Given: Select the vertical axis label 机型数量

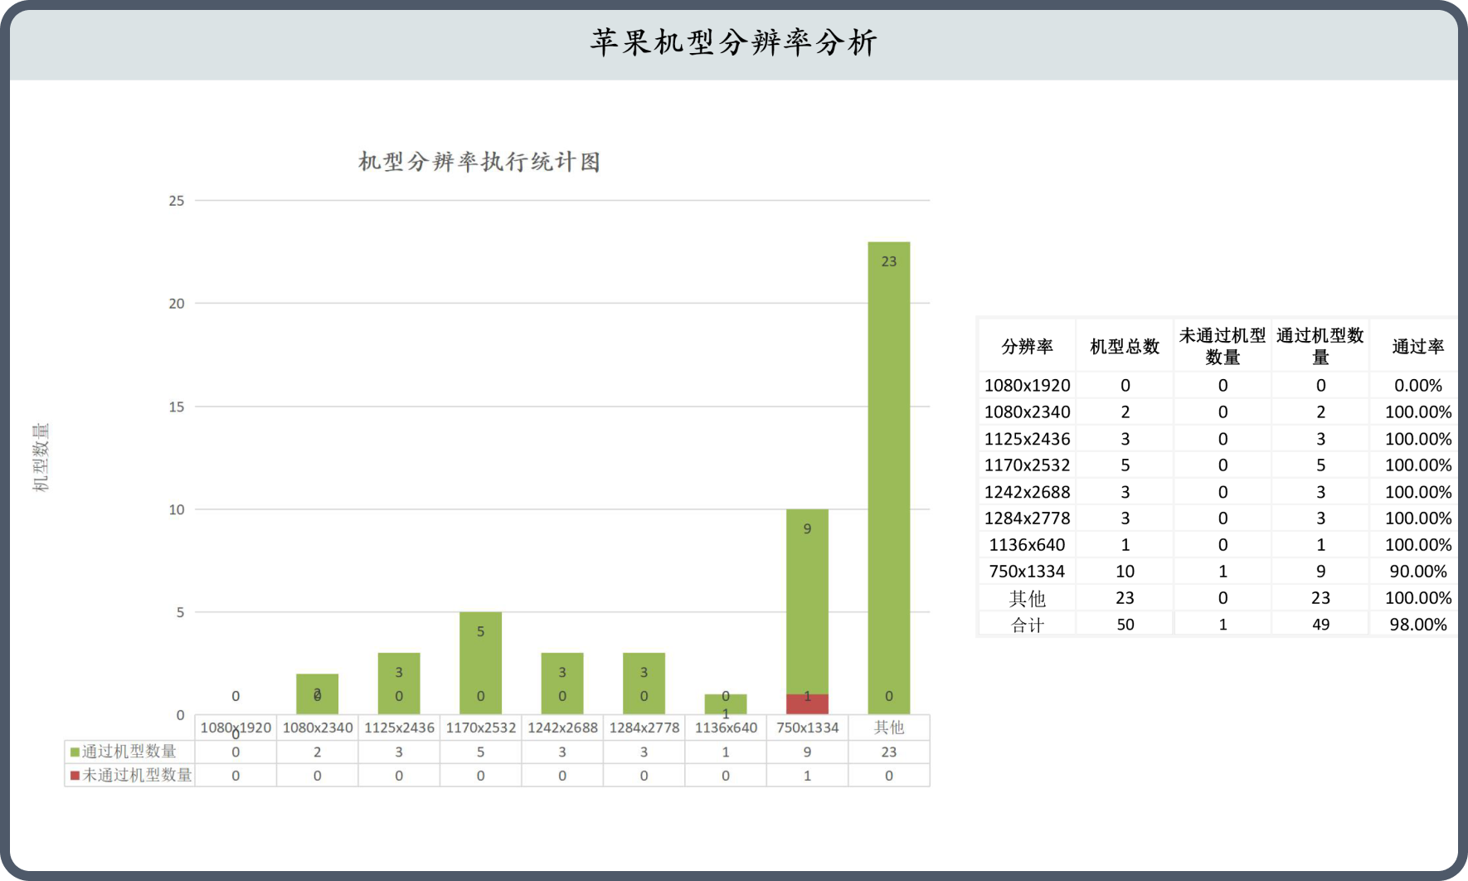Looking at the screenshot, I should point(41,457).
